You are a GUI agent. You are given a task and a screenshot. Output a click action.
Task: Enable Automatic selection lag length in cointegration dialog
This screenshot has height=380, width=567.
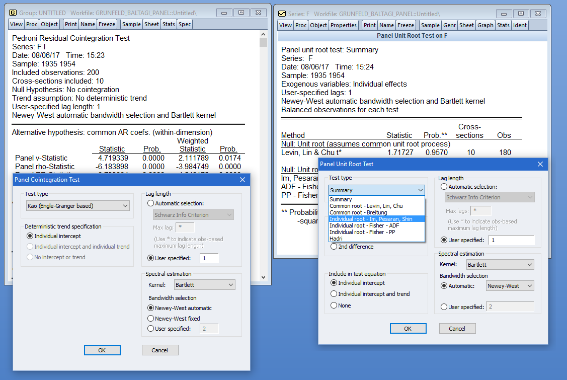click(151, 203)
